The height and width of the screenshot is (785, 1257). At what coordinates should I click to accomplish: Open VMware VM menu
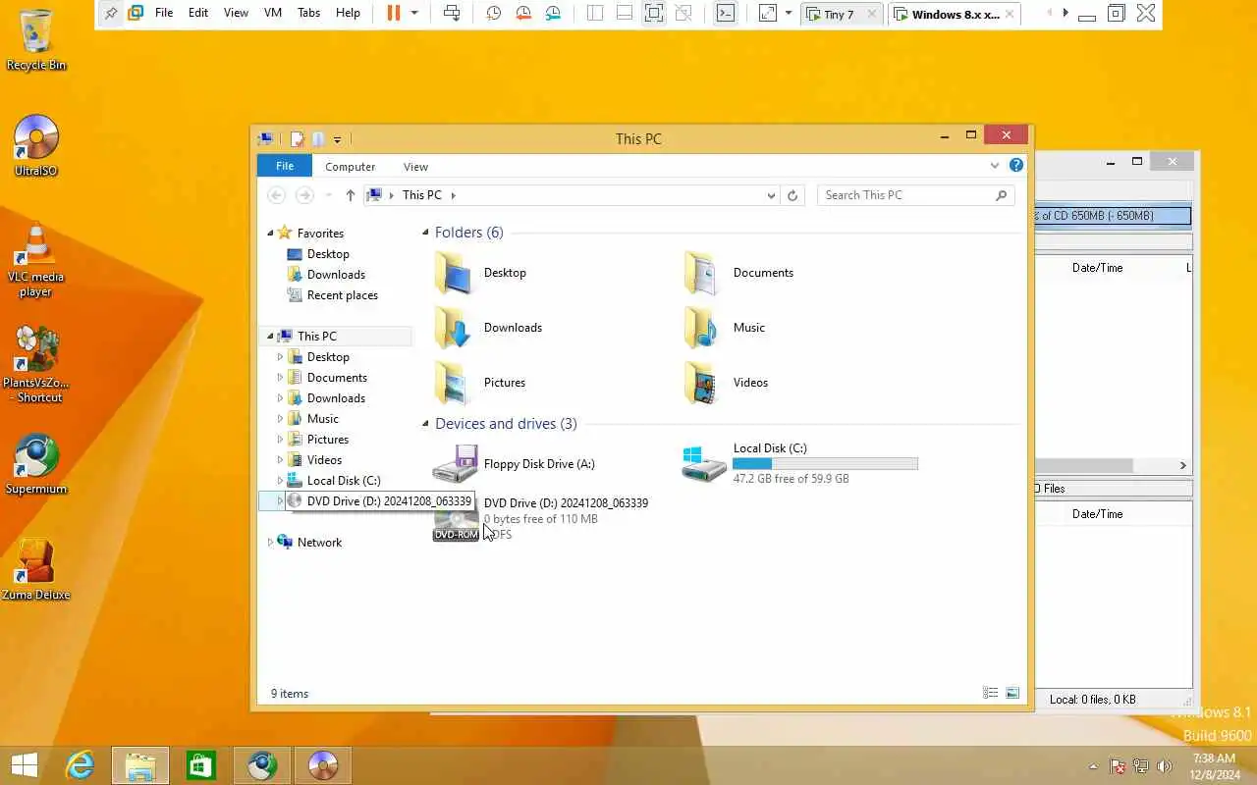pyautogui.click(x=273, y=13)
